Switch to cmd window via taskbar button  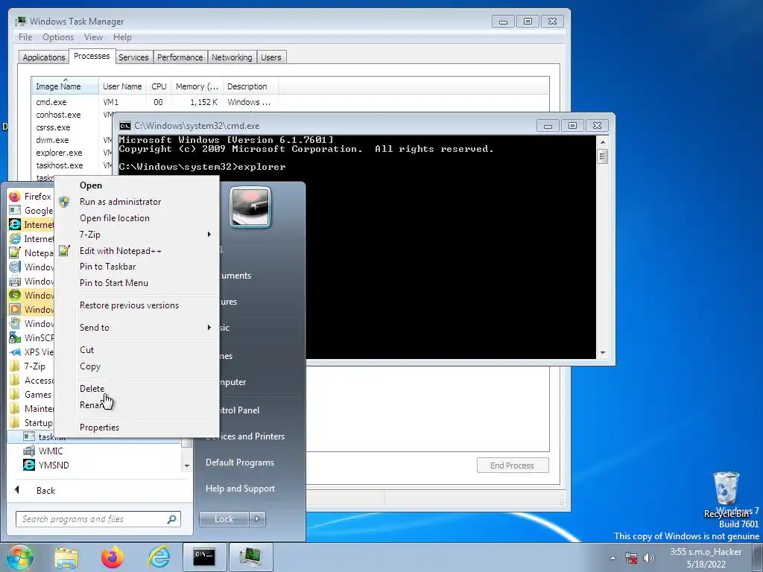tap(204, 557)
